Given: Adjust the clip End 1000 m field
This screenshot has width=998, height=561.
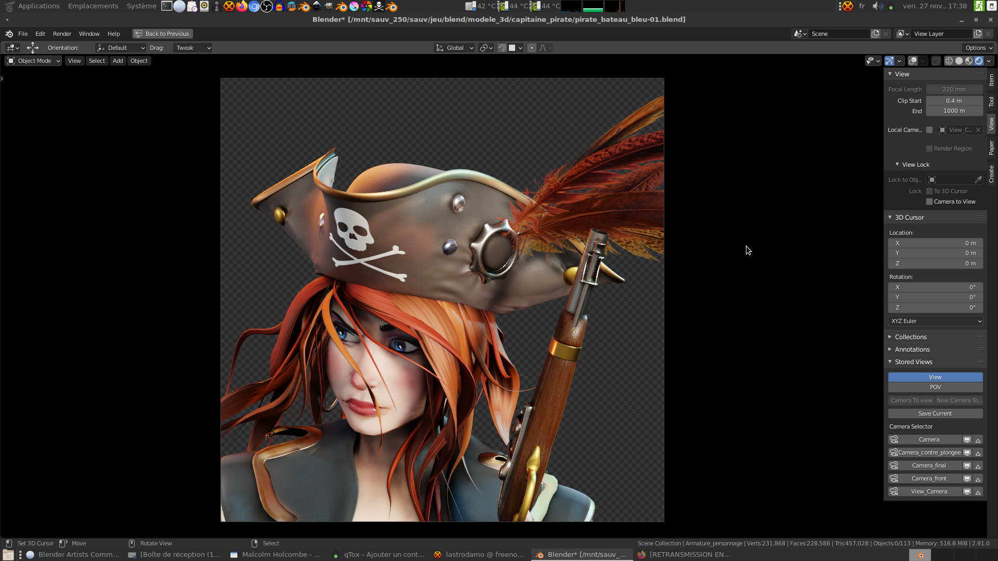Looking at the screenshot, I should (954, 111).
